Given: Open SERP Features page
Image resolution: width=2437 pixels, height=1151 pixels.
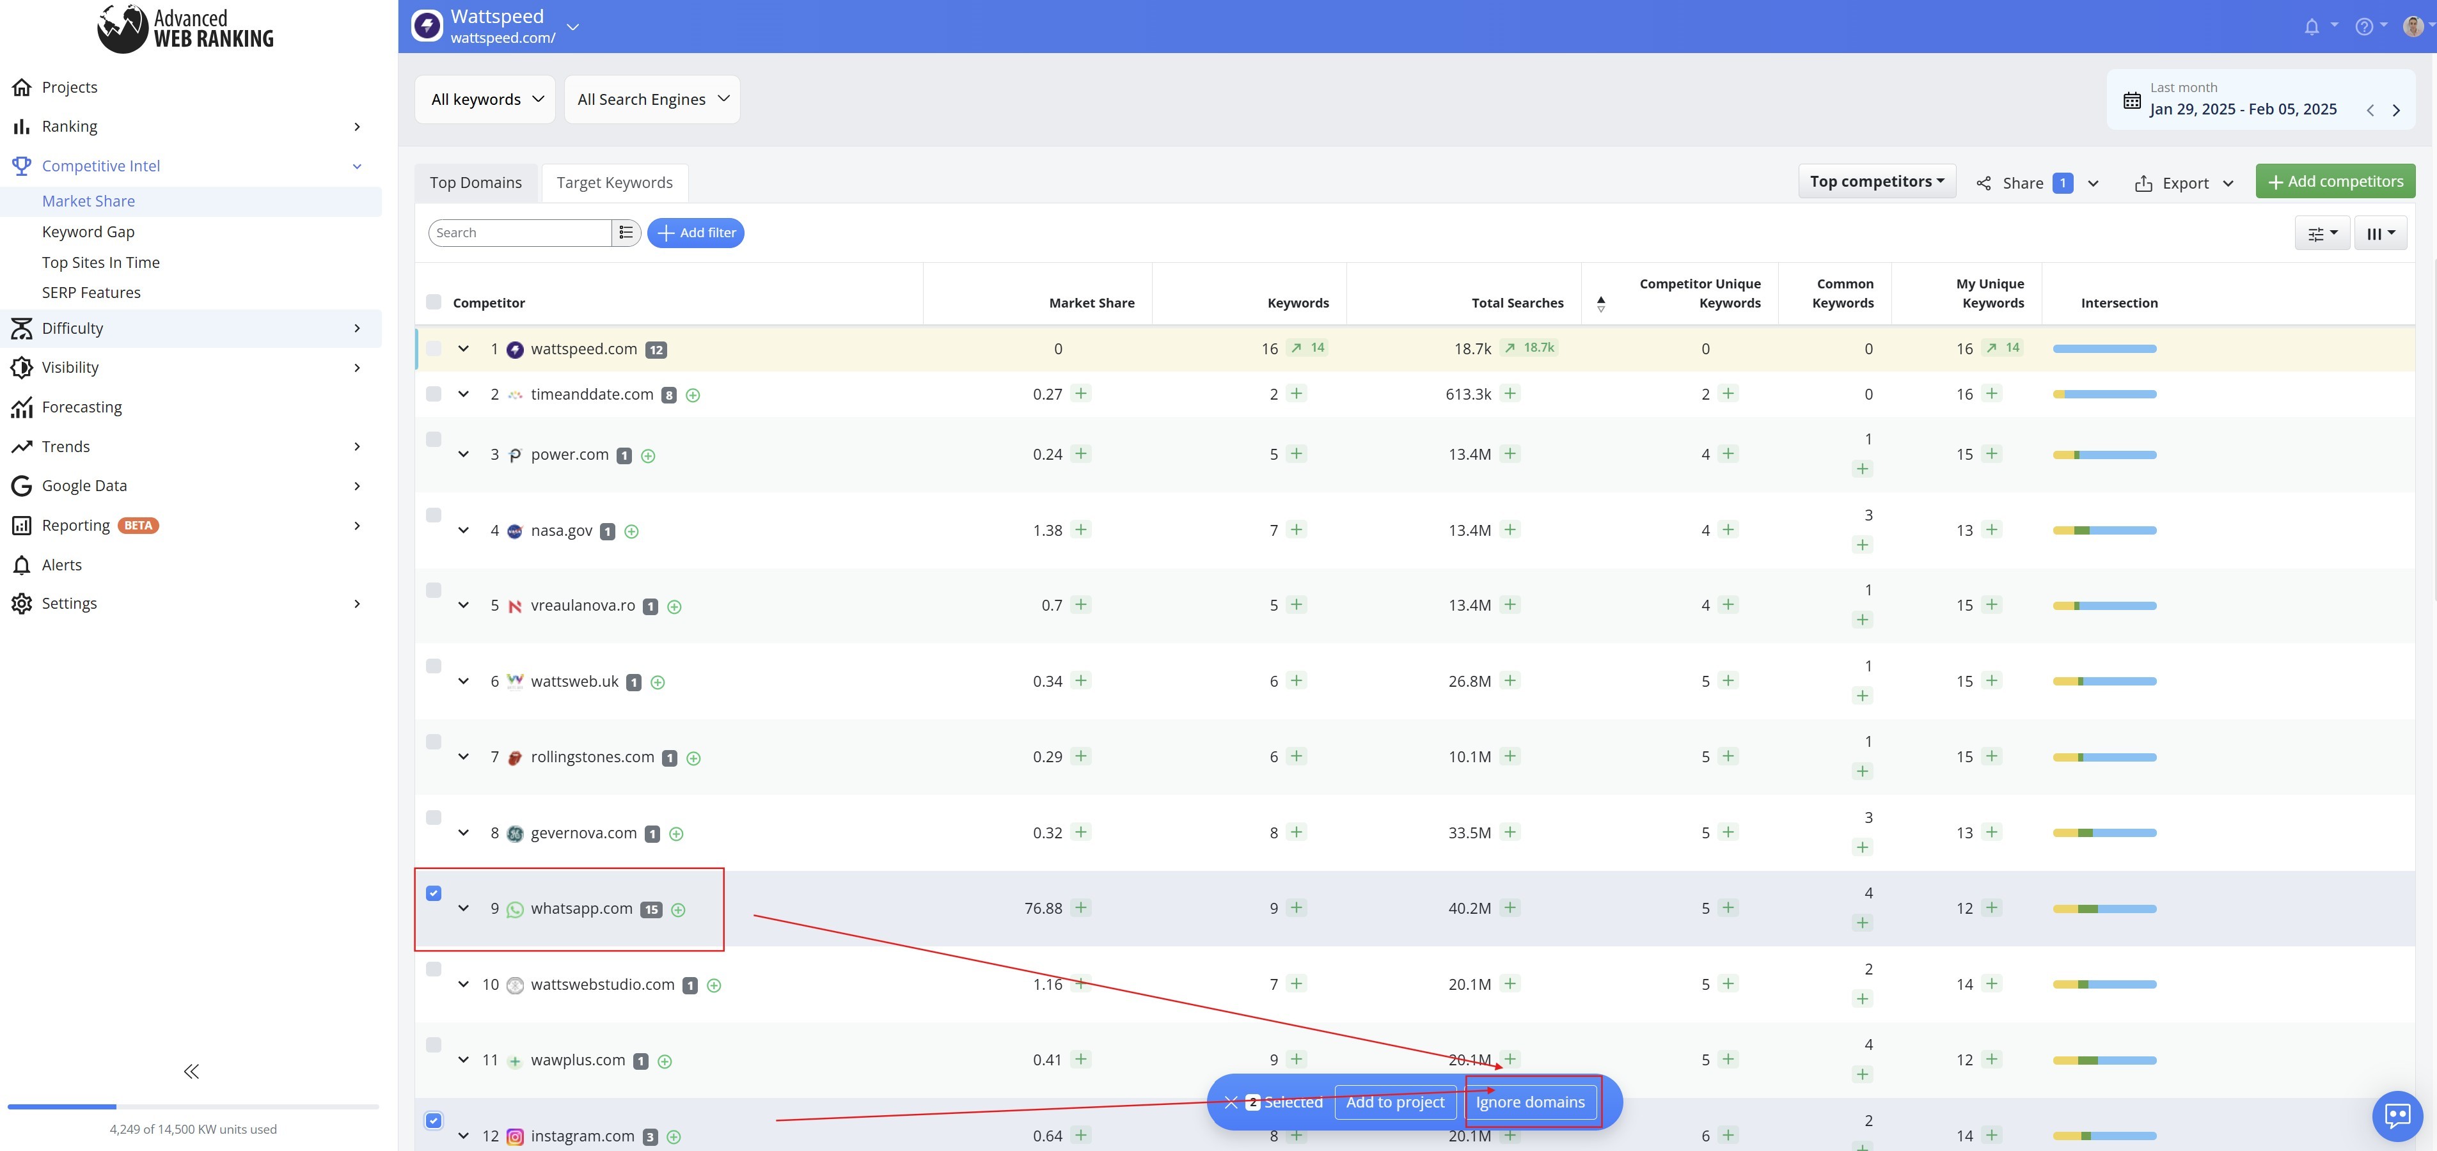Looking at the screenshot, I should 91,292.
